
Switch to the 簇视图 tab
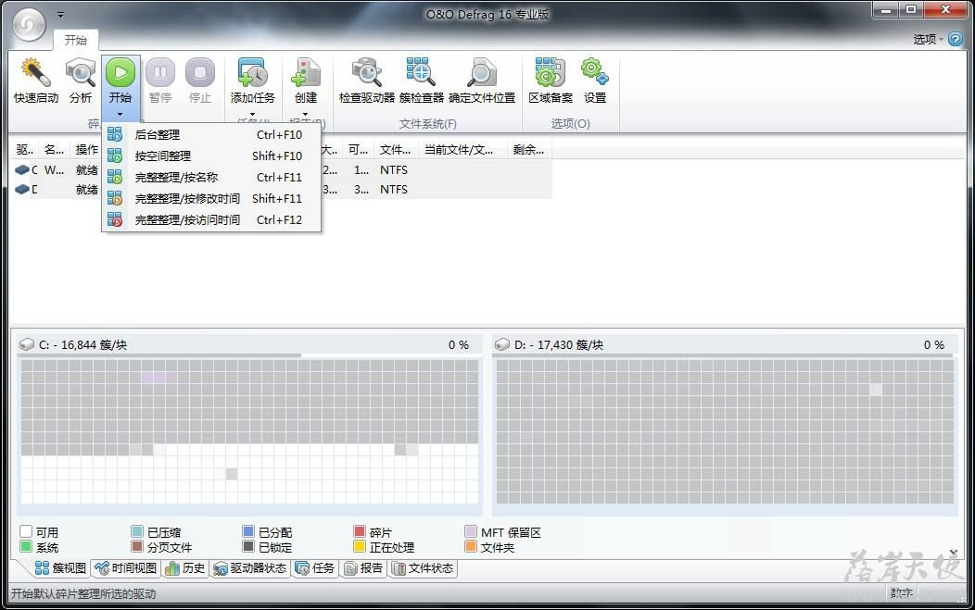pos(60,567)
